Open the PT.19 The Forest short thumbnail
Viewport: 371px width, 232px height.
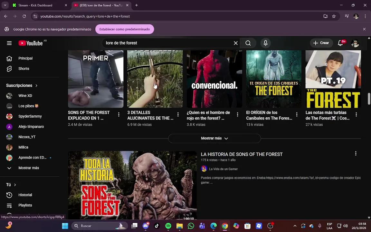pos(333,79)
